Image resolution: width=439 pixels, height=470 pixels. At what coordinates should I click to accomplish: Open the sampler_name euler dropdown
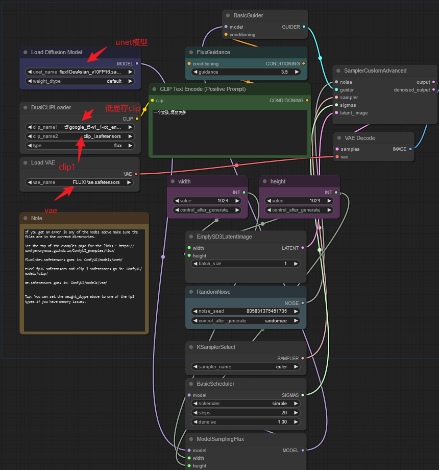click(246, 367)
